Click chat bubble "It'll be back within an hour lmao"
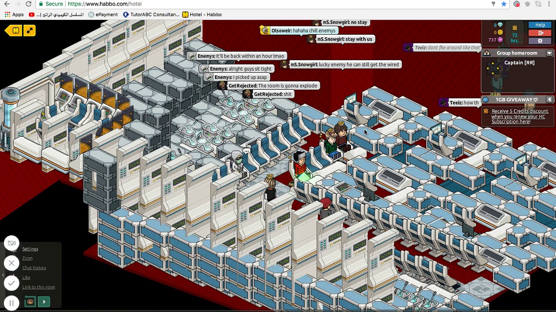The height and width of the screenshot is (312, 556). click(237, 56)
